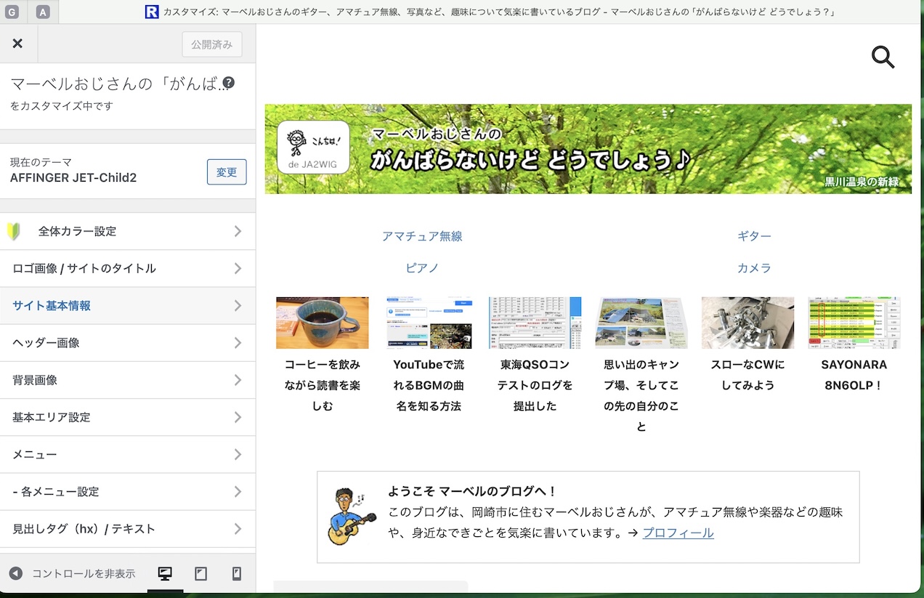924x598 pixels.
Task: Go to the アマチュア無線 category
Action: click(422, 236)
